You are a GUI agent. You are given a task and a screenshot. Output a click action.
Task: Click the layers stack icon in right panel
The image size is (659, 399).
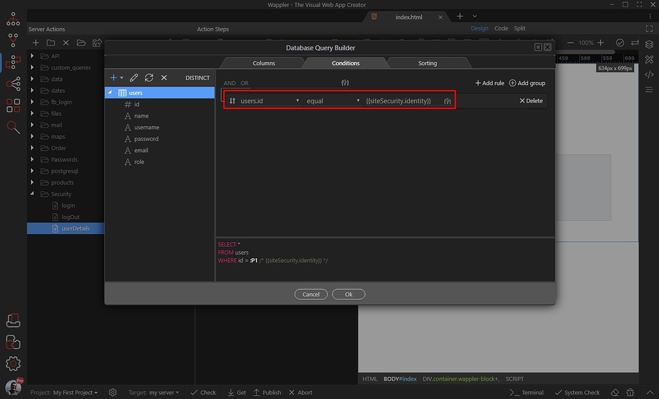point(649,45)
